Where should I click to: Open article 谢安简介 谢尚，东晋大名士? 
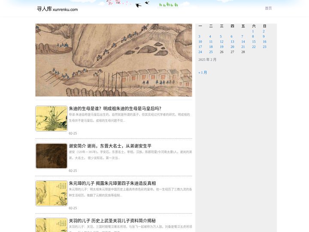pyautogui.click(x=110, y=146)
